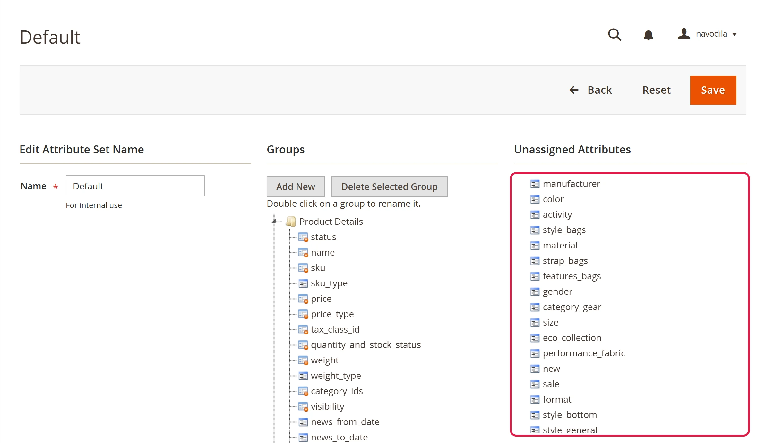Select the visibility attribute label

[327, 407]
